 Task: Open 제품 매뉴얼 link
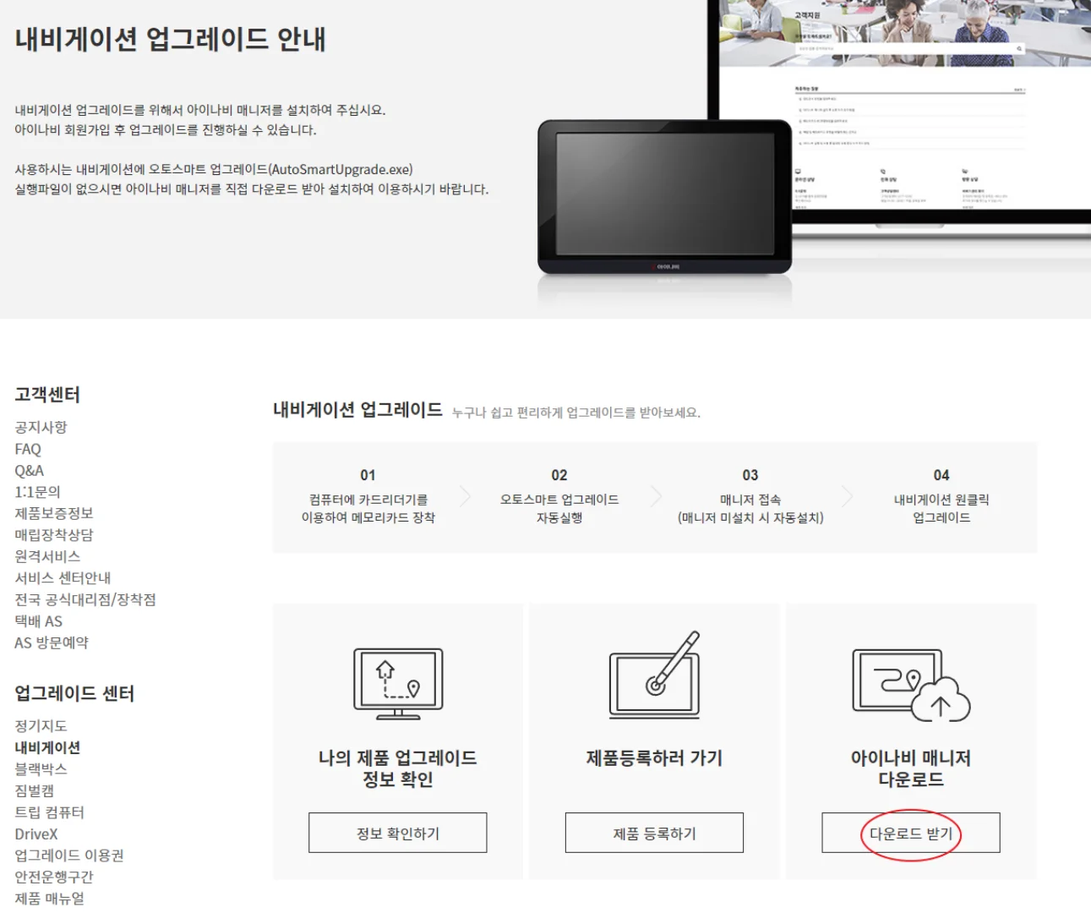point(49,898)
